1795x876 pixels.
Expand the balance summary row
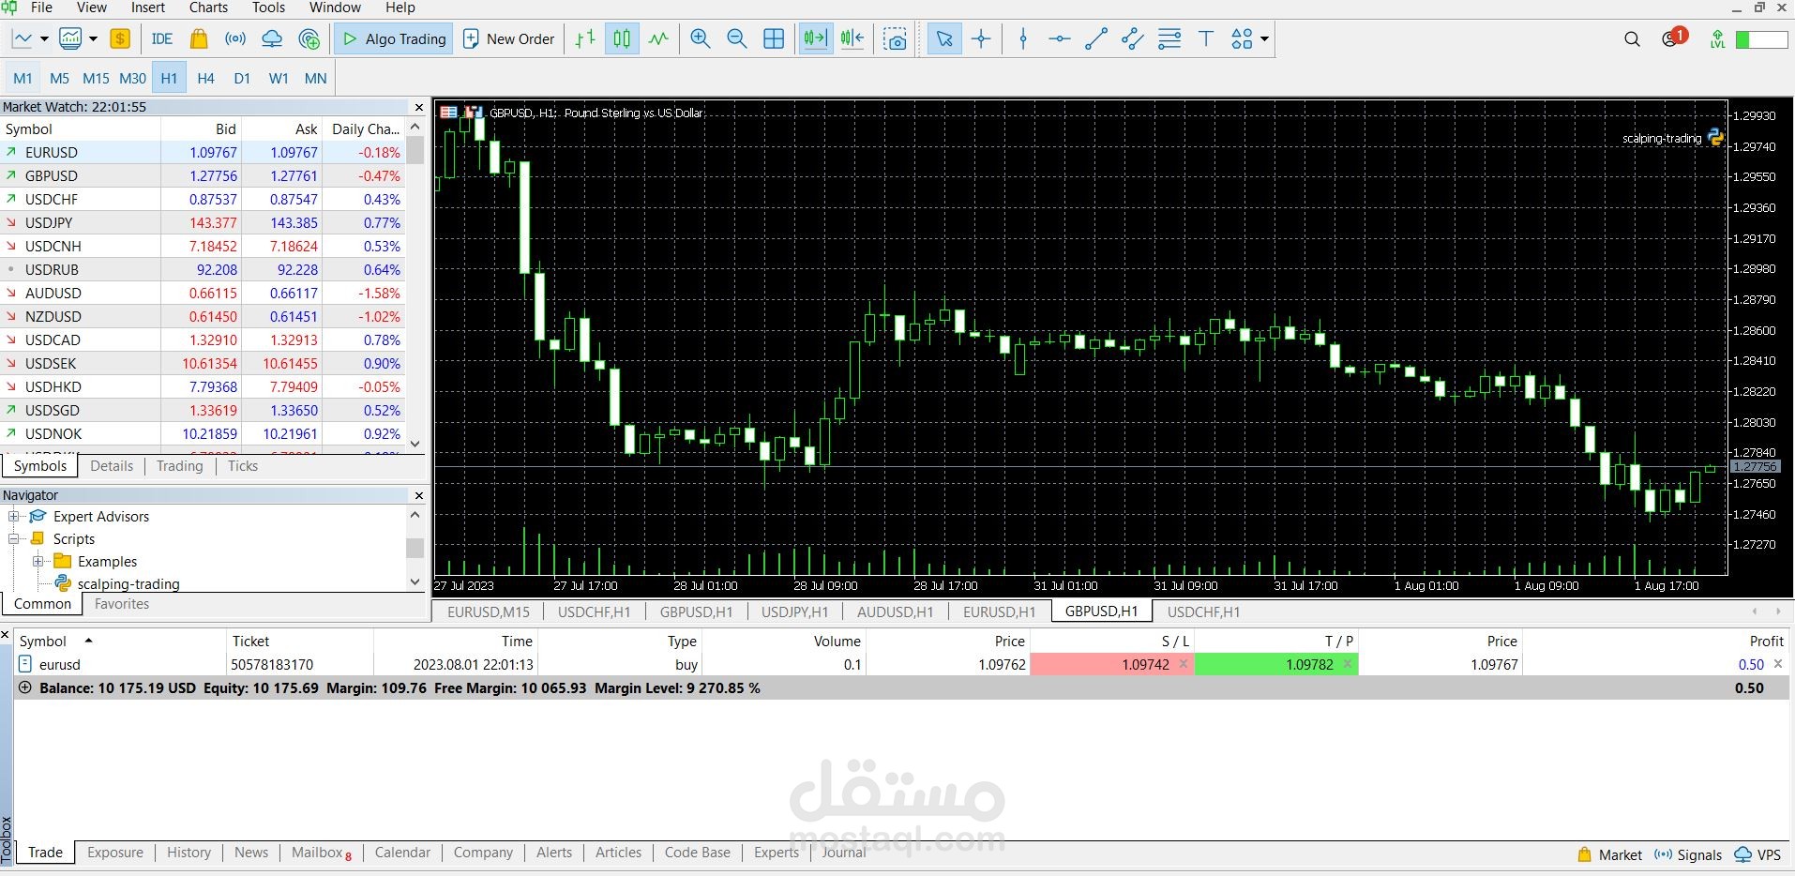[x=25, y=688]
